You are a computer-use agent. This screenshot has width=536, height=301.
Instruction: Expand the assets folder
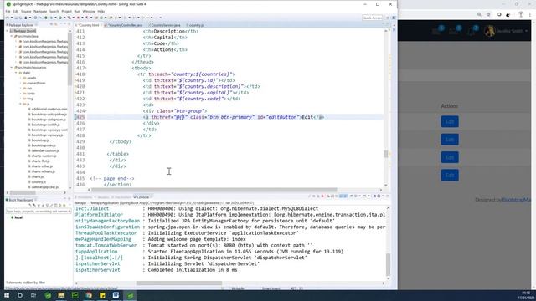point(20,78)
